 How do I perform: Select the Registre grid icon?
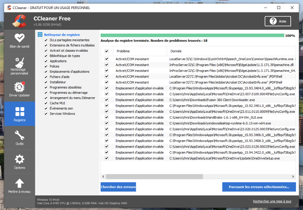pyautogui.click(x=20, y=111)
